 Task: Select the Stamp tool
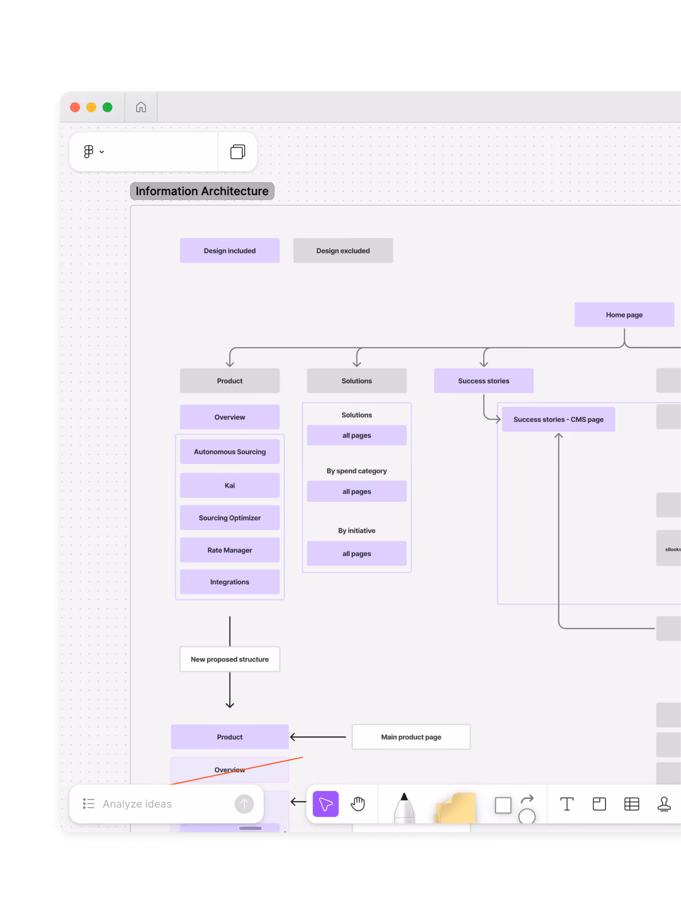(x=664, y=804)
